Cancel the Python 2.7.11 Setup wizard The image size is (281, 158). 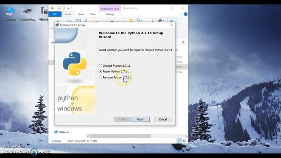pos(163,119)
